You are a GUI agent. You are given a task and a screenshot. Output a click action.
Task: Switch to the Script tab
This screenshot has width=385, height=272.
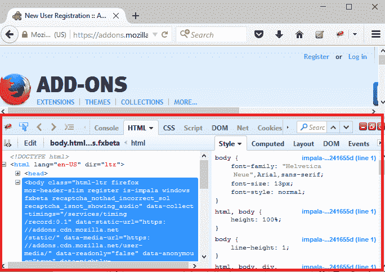193,128
